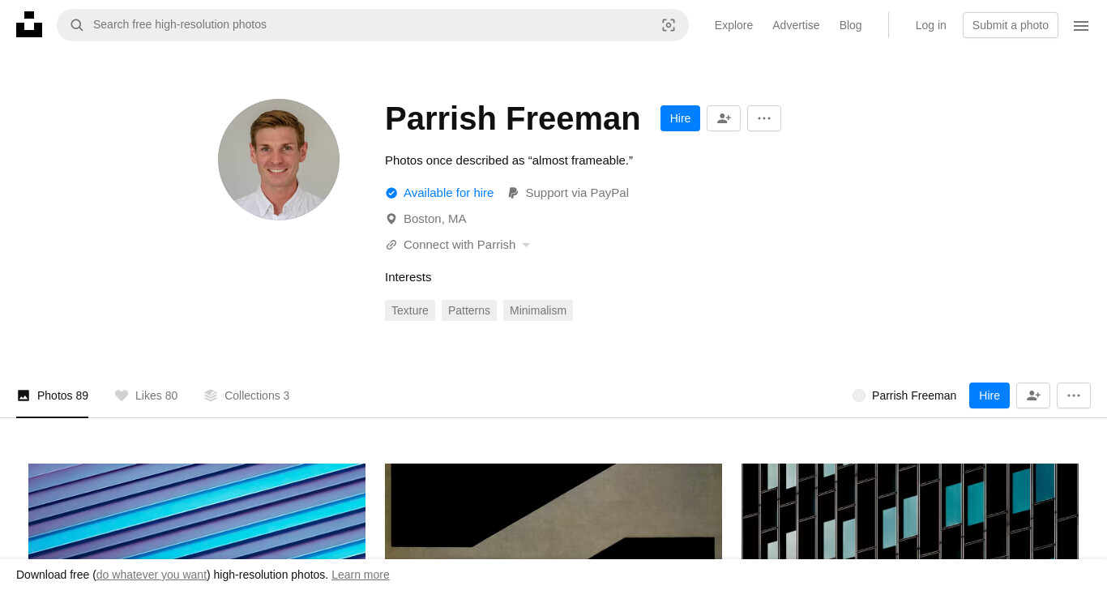Open the black geometric shadow photo
Screen dimensions: 1107x590
[553, 511]
